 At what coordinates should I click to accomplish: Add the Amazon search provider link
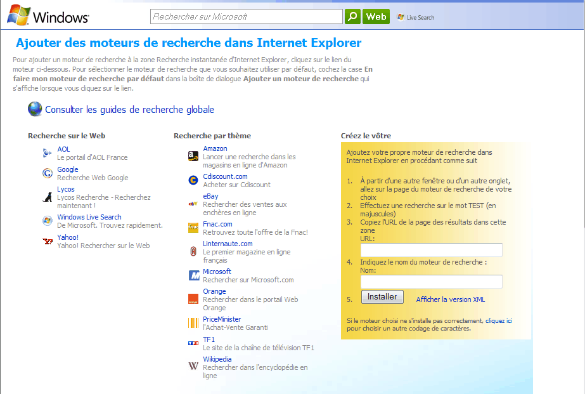(215, 148)
